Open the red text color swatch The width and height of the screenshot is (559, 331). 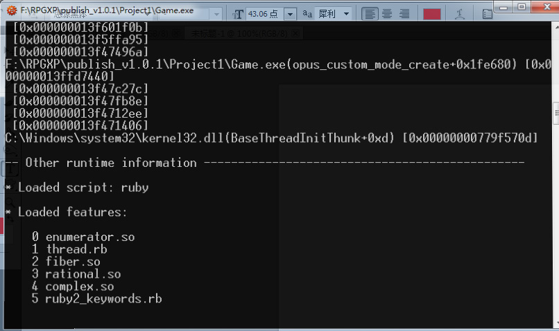point(431,15)
